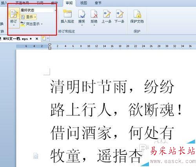Screen dimensions: 196x167
Task: Switch to the 引用 references tab
Action: [x=40, y=3]
